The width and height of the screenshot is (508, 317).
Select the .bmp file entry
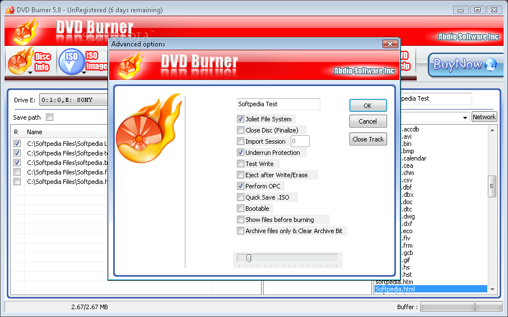coord(408,151)
